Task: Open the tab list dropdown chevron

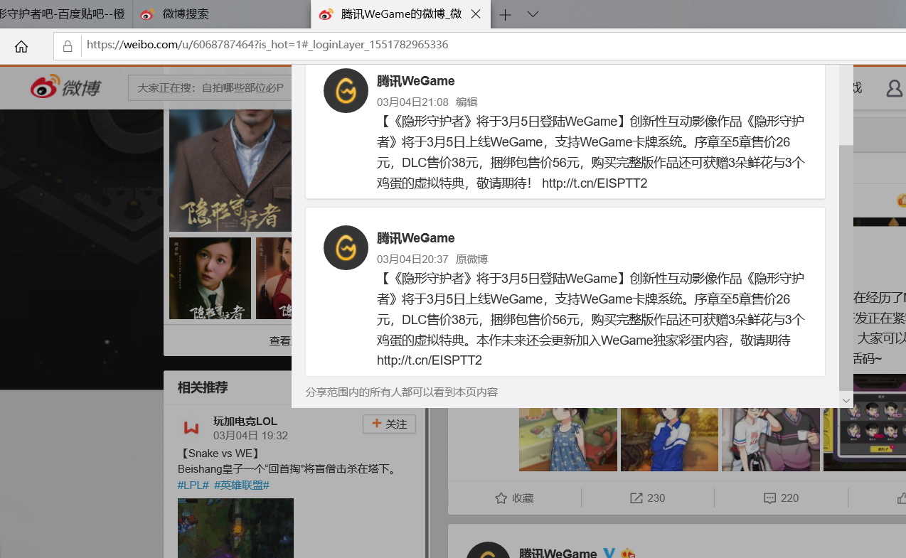Action: (533, 14)
